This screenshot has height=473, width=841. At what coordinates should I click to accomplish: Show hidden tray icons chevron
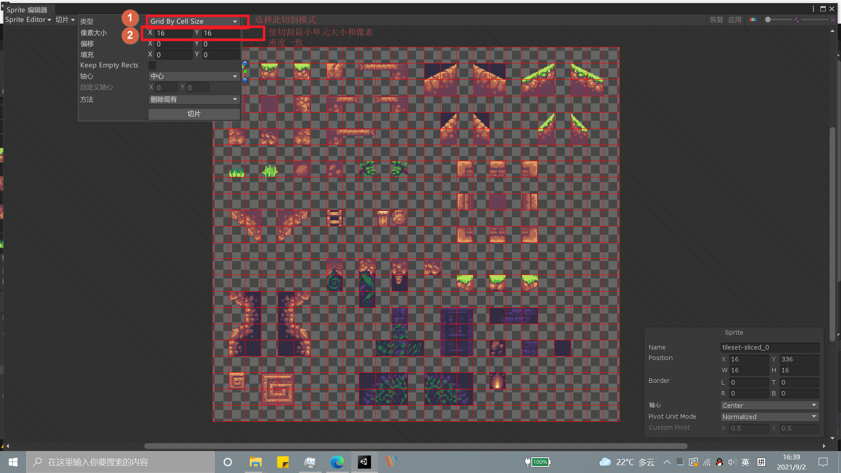click(667, 462)
